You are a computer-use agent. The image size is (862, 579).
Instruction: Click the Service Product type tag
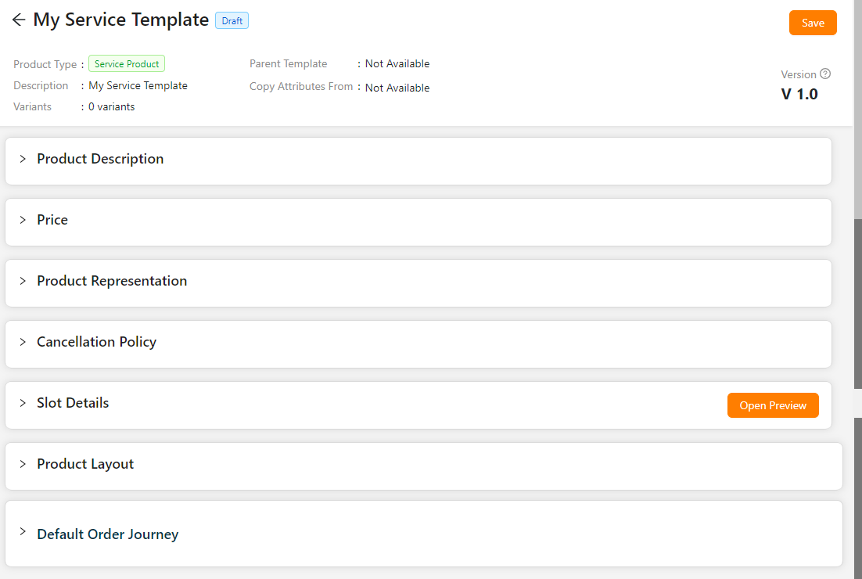pos(127,64)
